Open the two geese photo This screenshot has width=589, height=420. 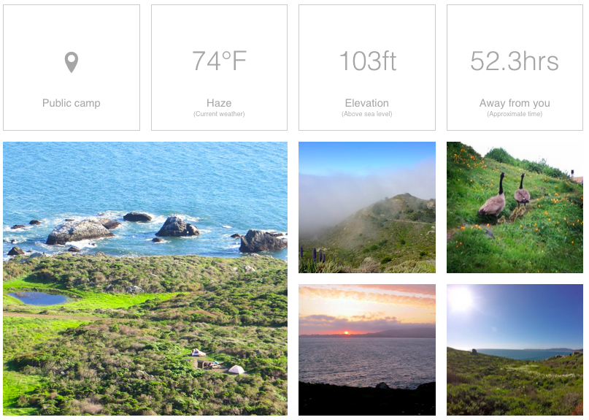point(515,207)
